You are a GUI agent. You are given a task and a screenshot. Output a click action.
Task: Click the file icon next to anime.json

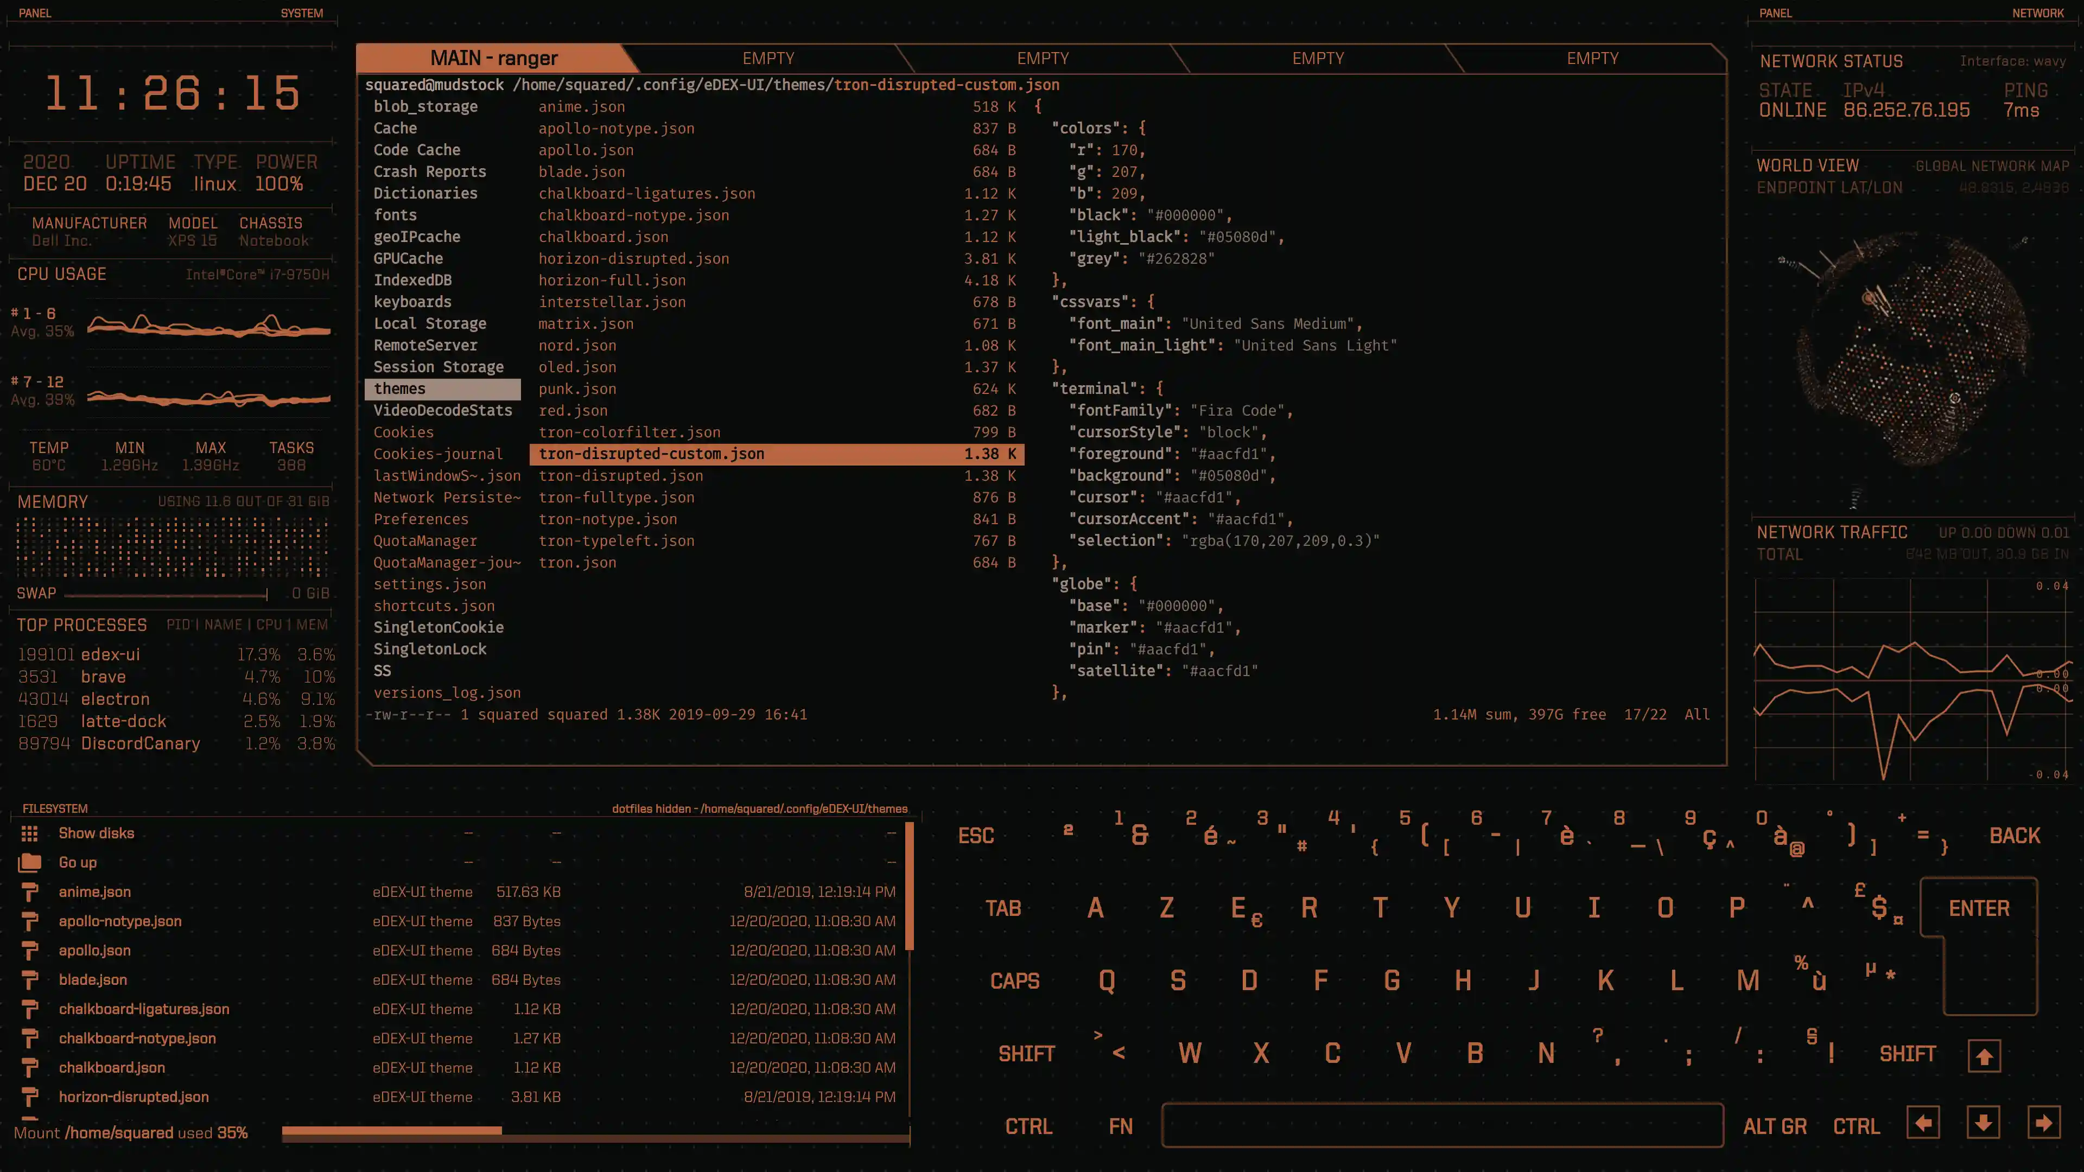tap(31, 892)
